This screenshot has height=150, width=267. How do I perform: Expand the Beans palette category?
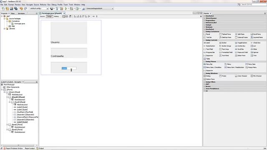point(204,86)
